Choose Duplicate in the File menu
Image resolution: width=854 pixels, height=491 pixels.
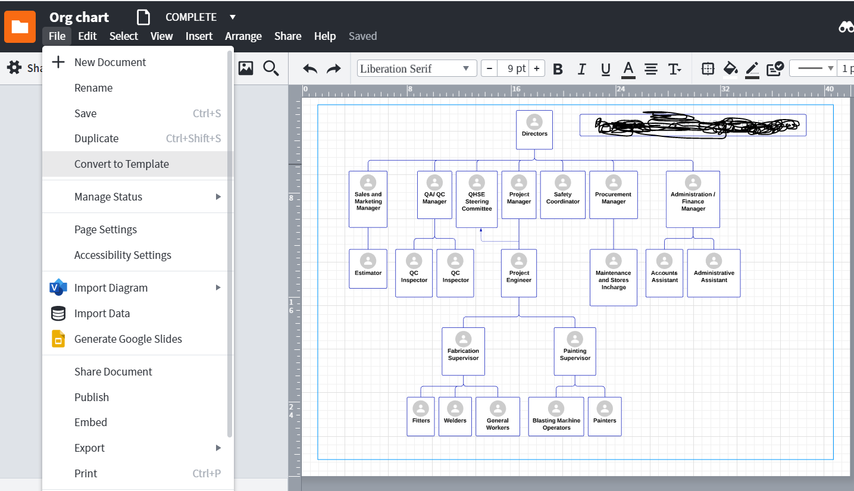click(x=135, y=139)
